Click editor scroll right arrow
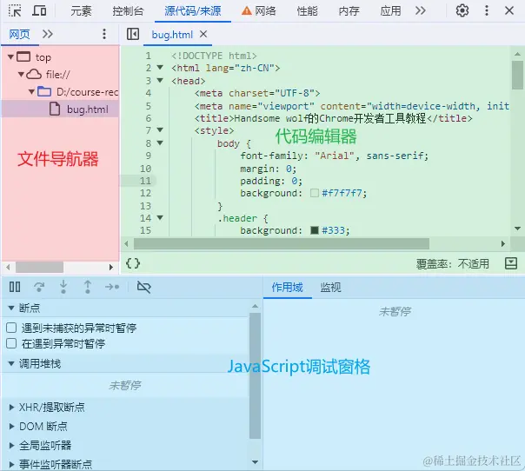 [503, 243]
